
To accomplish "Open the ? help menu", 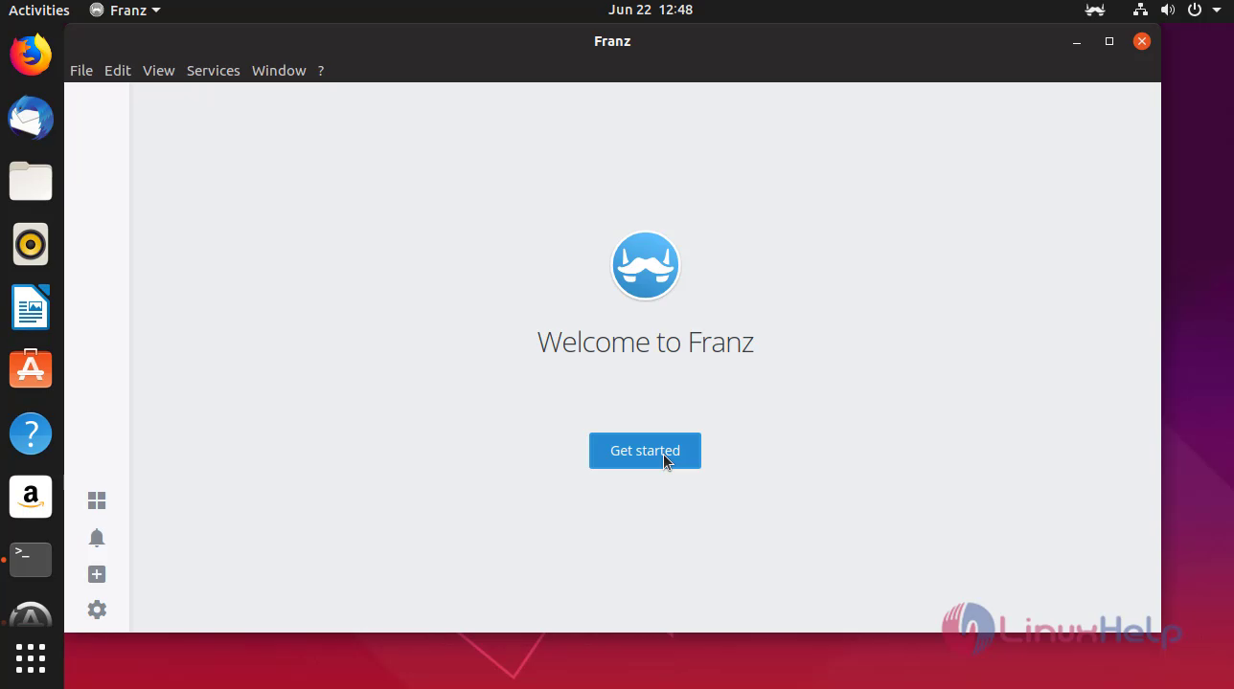I will 321,71.
